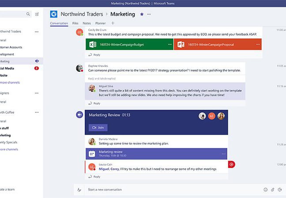Click LC participant avatar in meeting
Viewport: 286px width, 198px height.
click(x=211, y=116)
